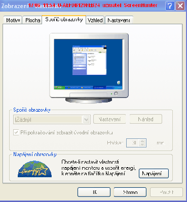The image size is (187, 202).
Task: Open the screen saver dropdown arrow
Action: coord(86,120)
